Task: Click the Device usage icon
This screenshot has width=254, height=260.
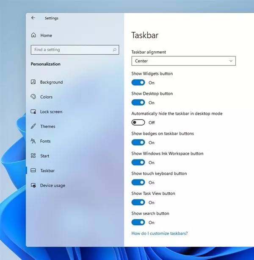Action: (x=33, y=185)
